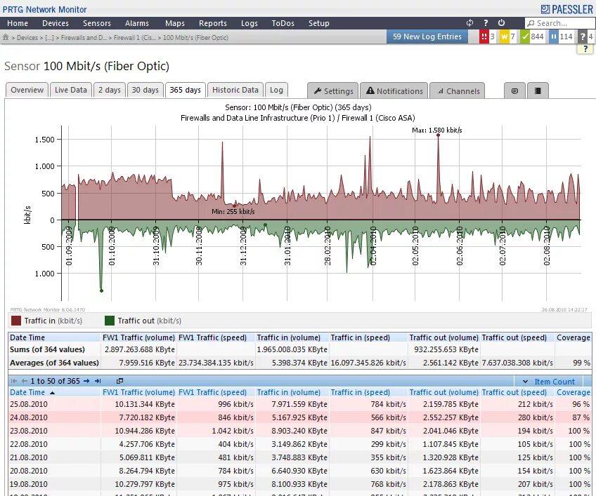Click into the Search field
596x496 pixels.
click(560, 23)
